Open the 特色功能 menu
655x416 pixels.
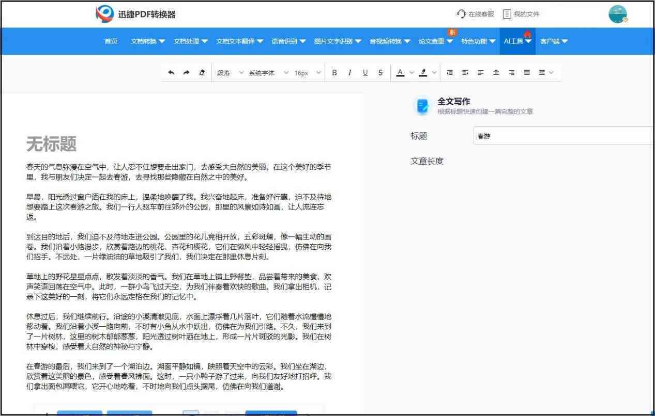point(478,41)
